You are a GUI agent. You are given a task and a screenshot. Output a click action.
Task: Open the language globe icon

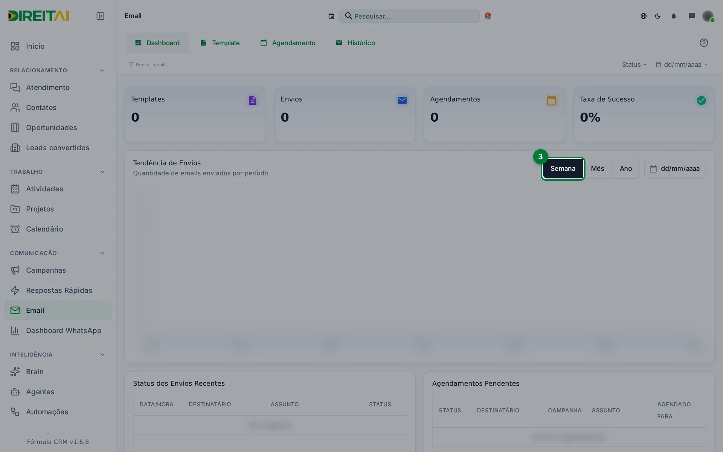click(644, 16)
